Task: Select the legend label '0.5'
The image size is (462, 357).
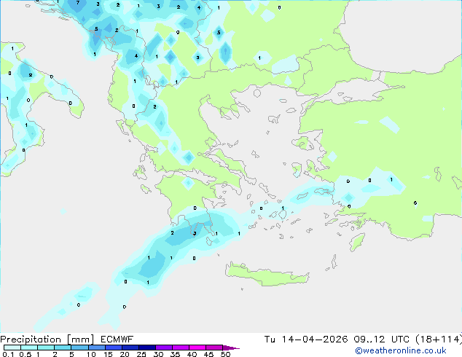Action: pyautogui.click(x=25, y=354)
